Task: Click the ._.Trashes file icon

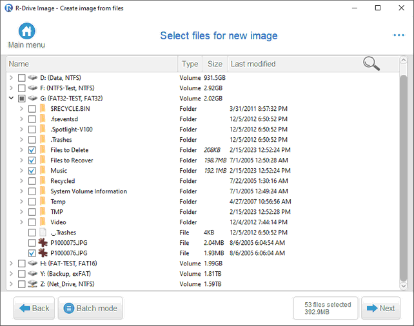Action: [x=43, y=232]
